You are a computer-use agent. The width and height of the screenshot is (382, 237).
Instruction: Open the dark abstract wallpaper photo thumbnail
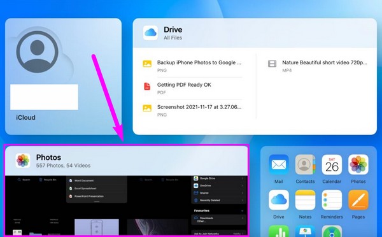(158, 227)
